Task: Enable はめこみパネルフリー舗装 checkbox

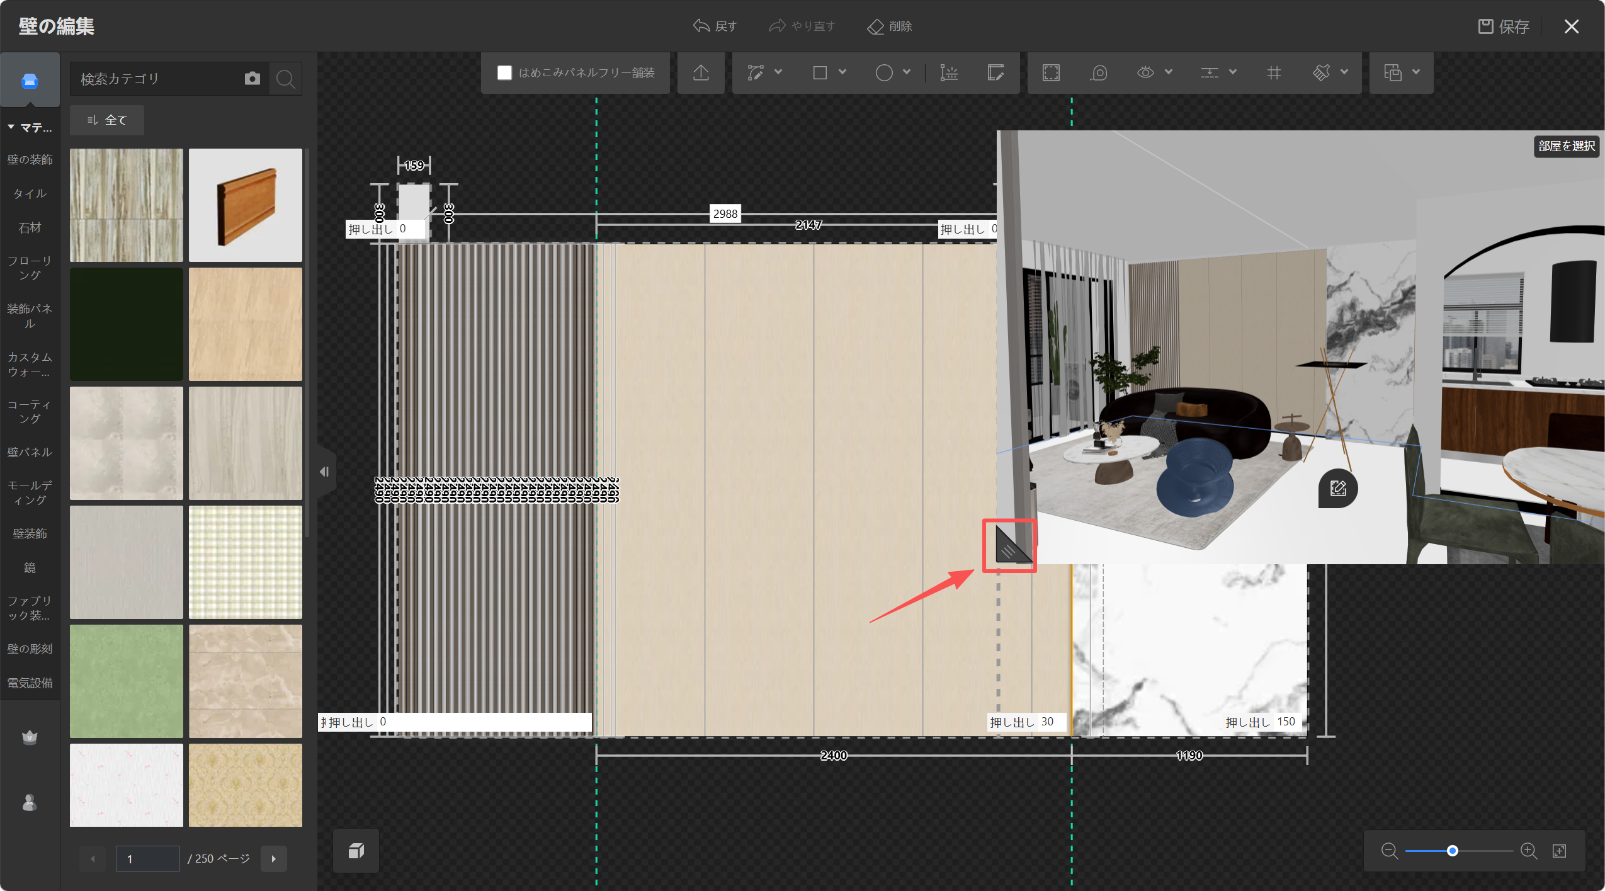Action: [x=504, y=73]
